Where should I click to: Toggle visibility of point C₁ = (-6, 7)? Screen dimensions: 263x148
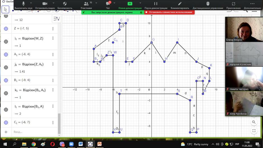click(6, 123)
